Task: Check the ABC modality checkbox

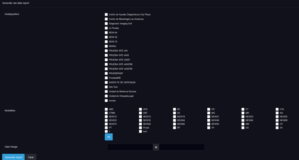Action: tap(106, 109)
